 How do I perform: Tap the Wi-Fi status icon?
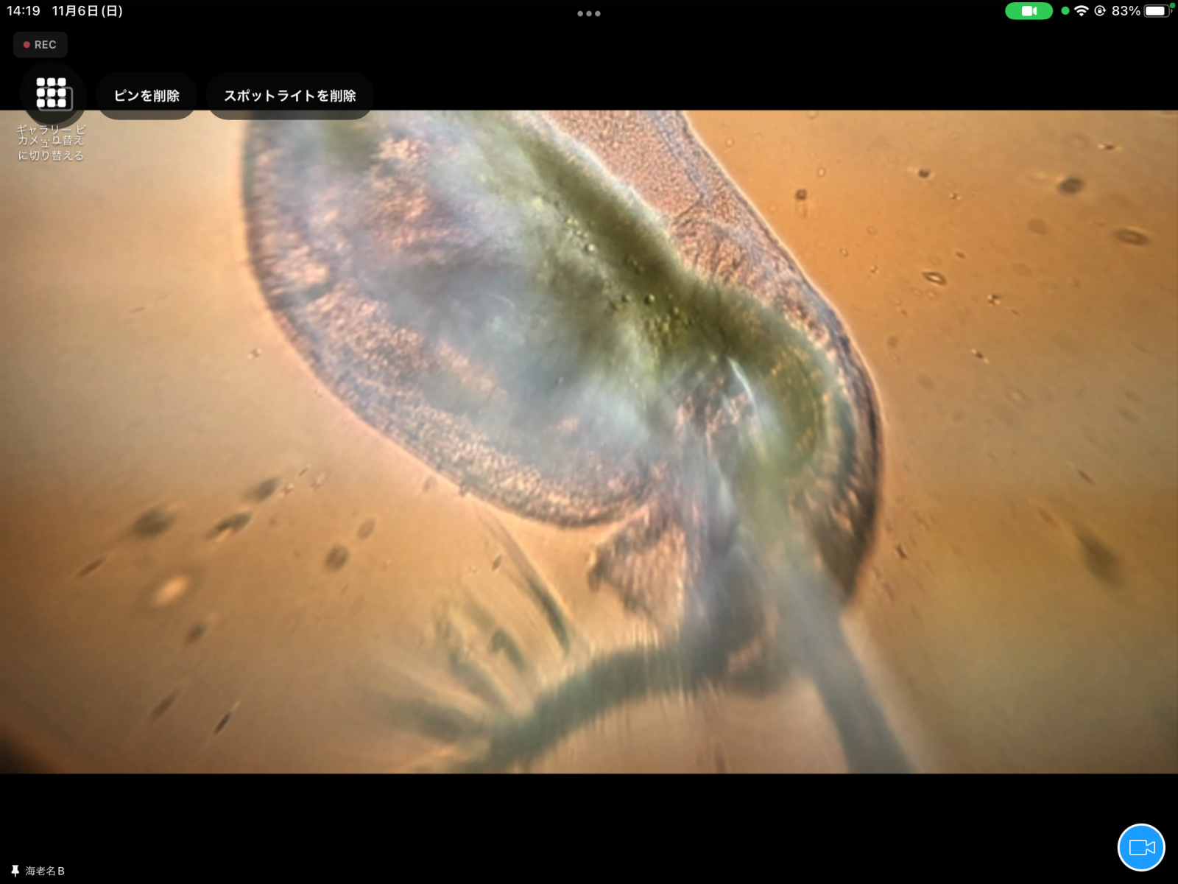(x=1081, y=11)
